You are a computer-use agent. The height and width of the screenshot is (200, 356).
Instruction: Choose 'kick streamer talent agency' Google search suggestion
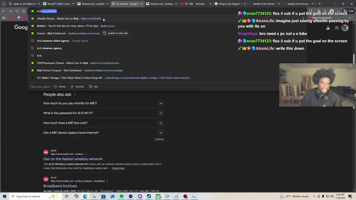pyautogui.click(x=167, y=41)
